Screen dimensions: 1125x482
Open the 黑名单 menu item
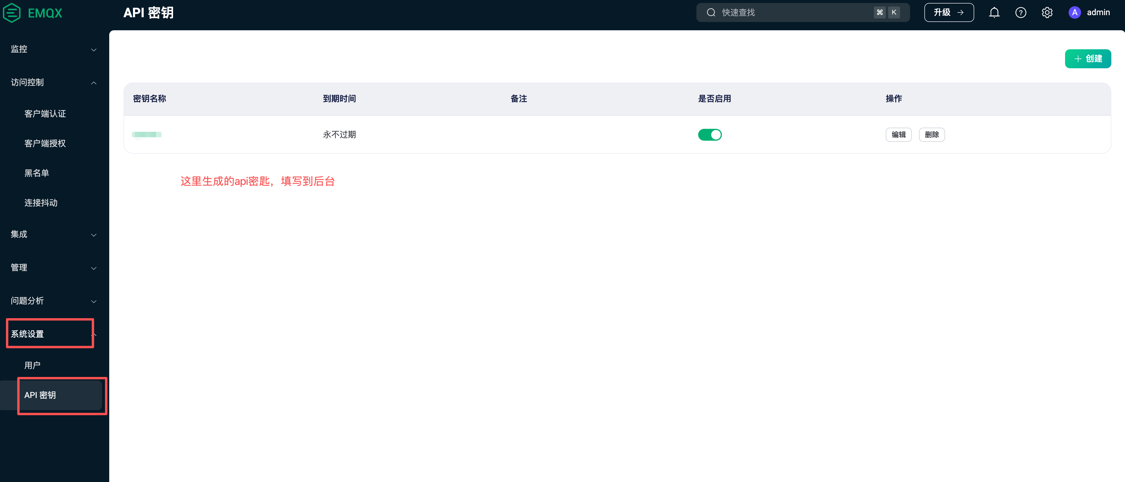click(x=37, y=173)
